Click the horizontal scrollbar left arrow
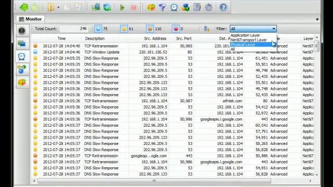This screenshot has height=187, width=333. tap(34, 181)
